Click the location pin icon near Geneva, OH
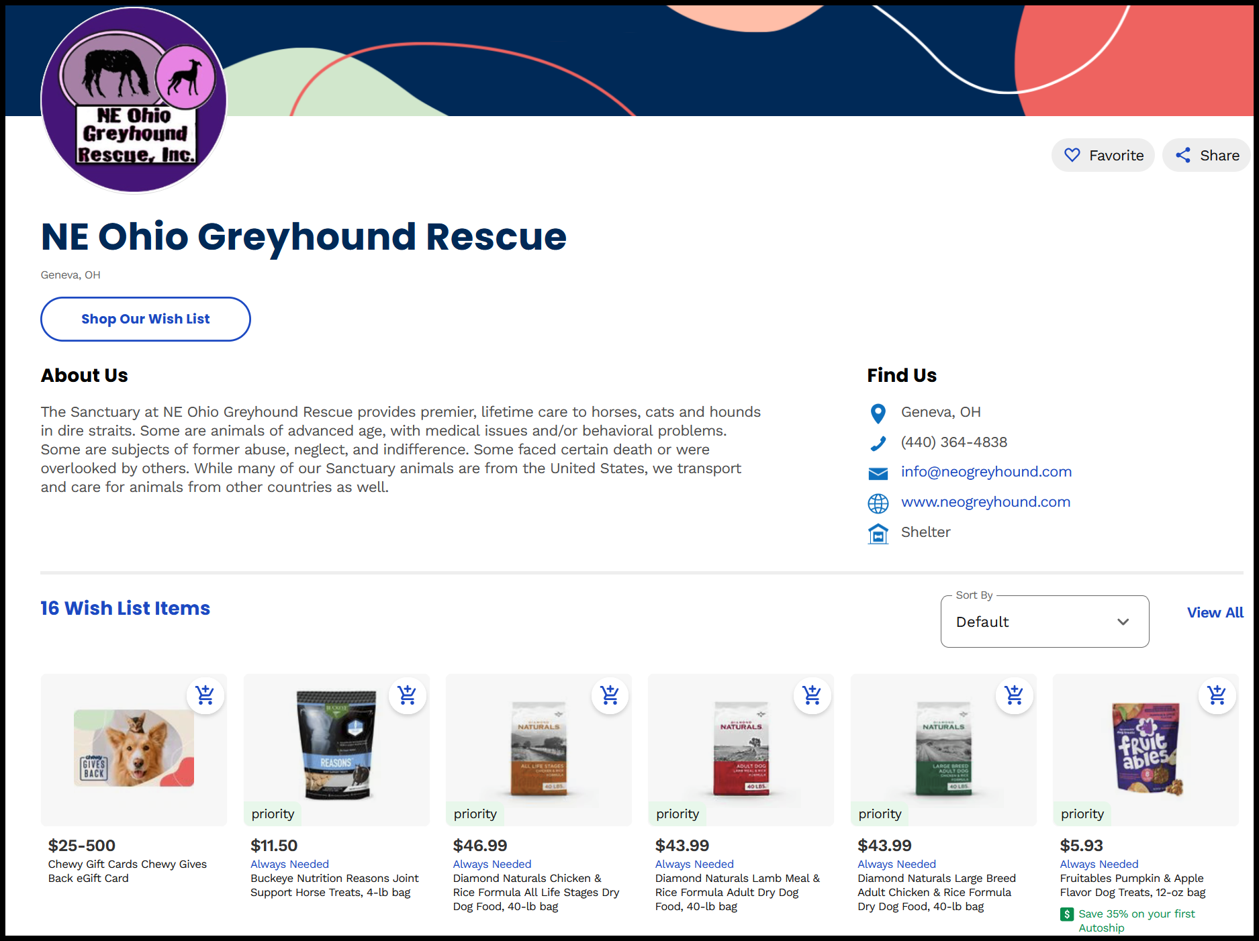Viewport: 1259px width, 941px height. pos(878,413)
